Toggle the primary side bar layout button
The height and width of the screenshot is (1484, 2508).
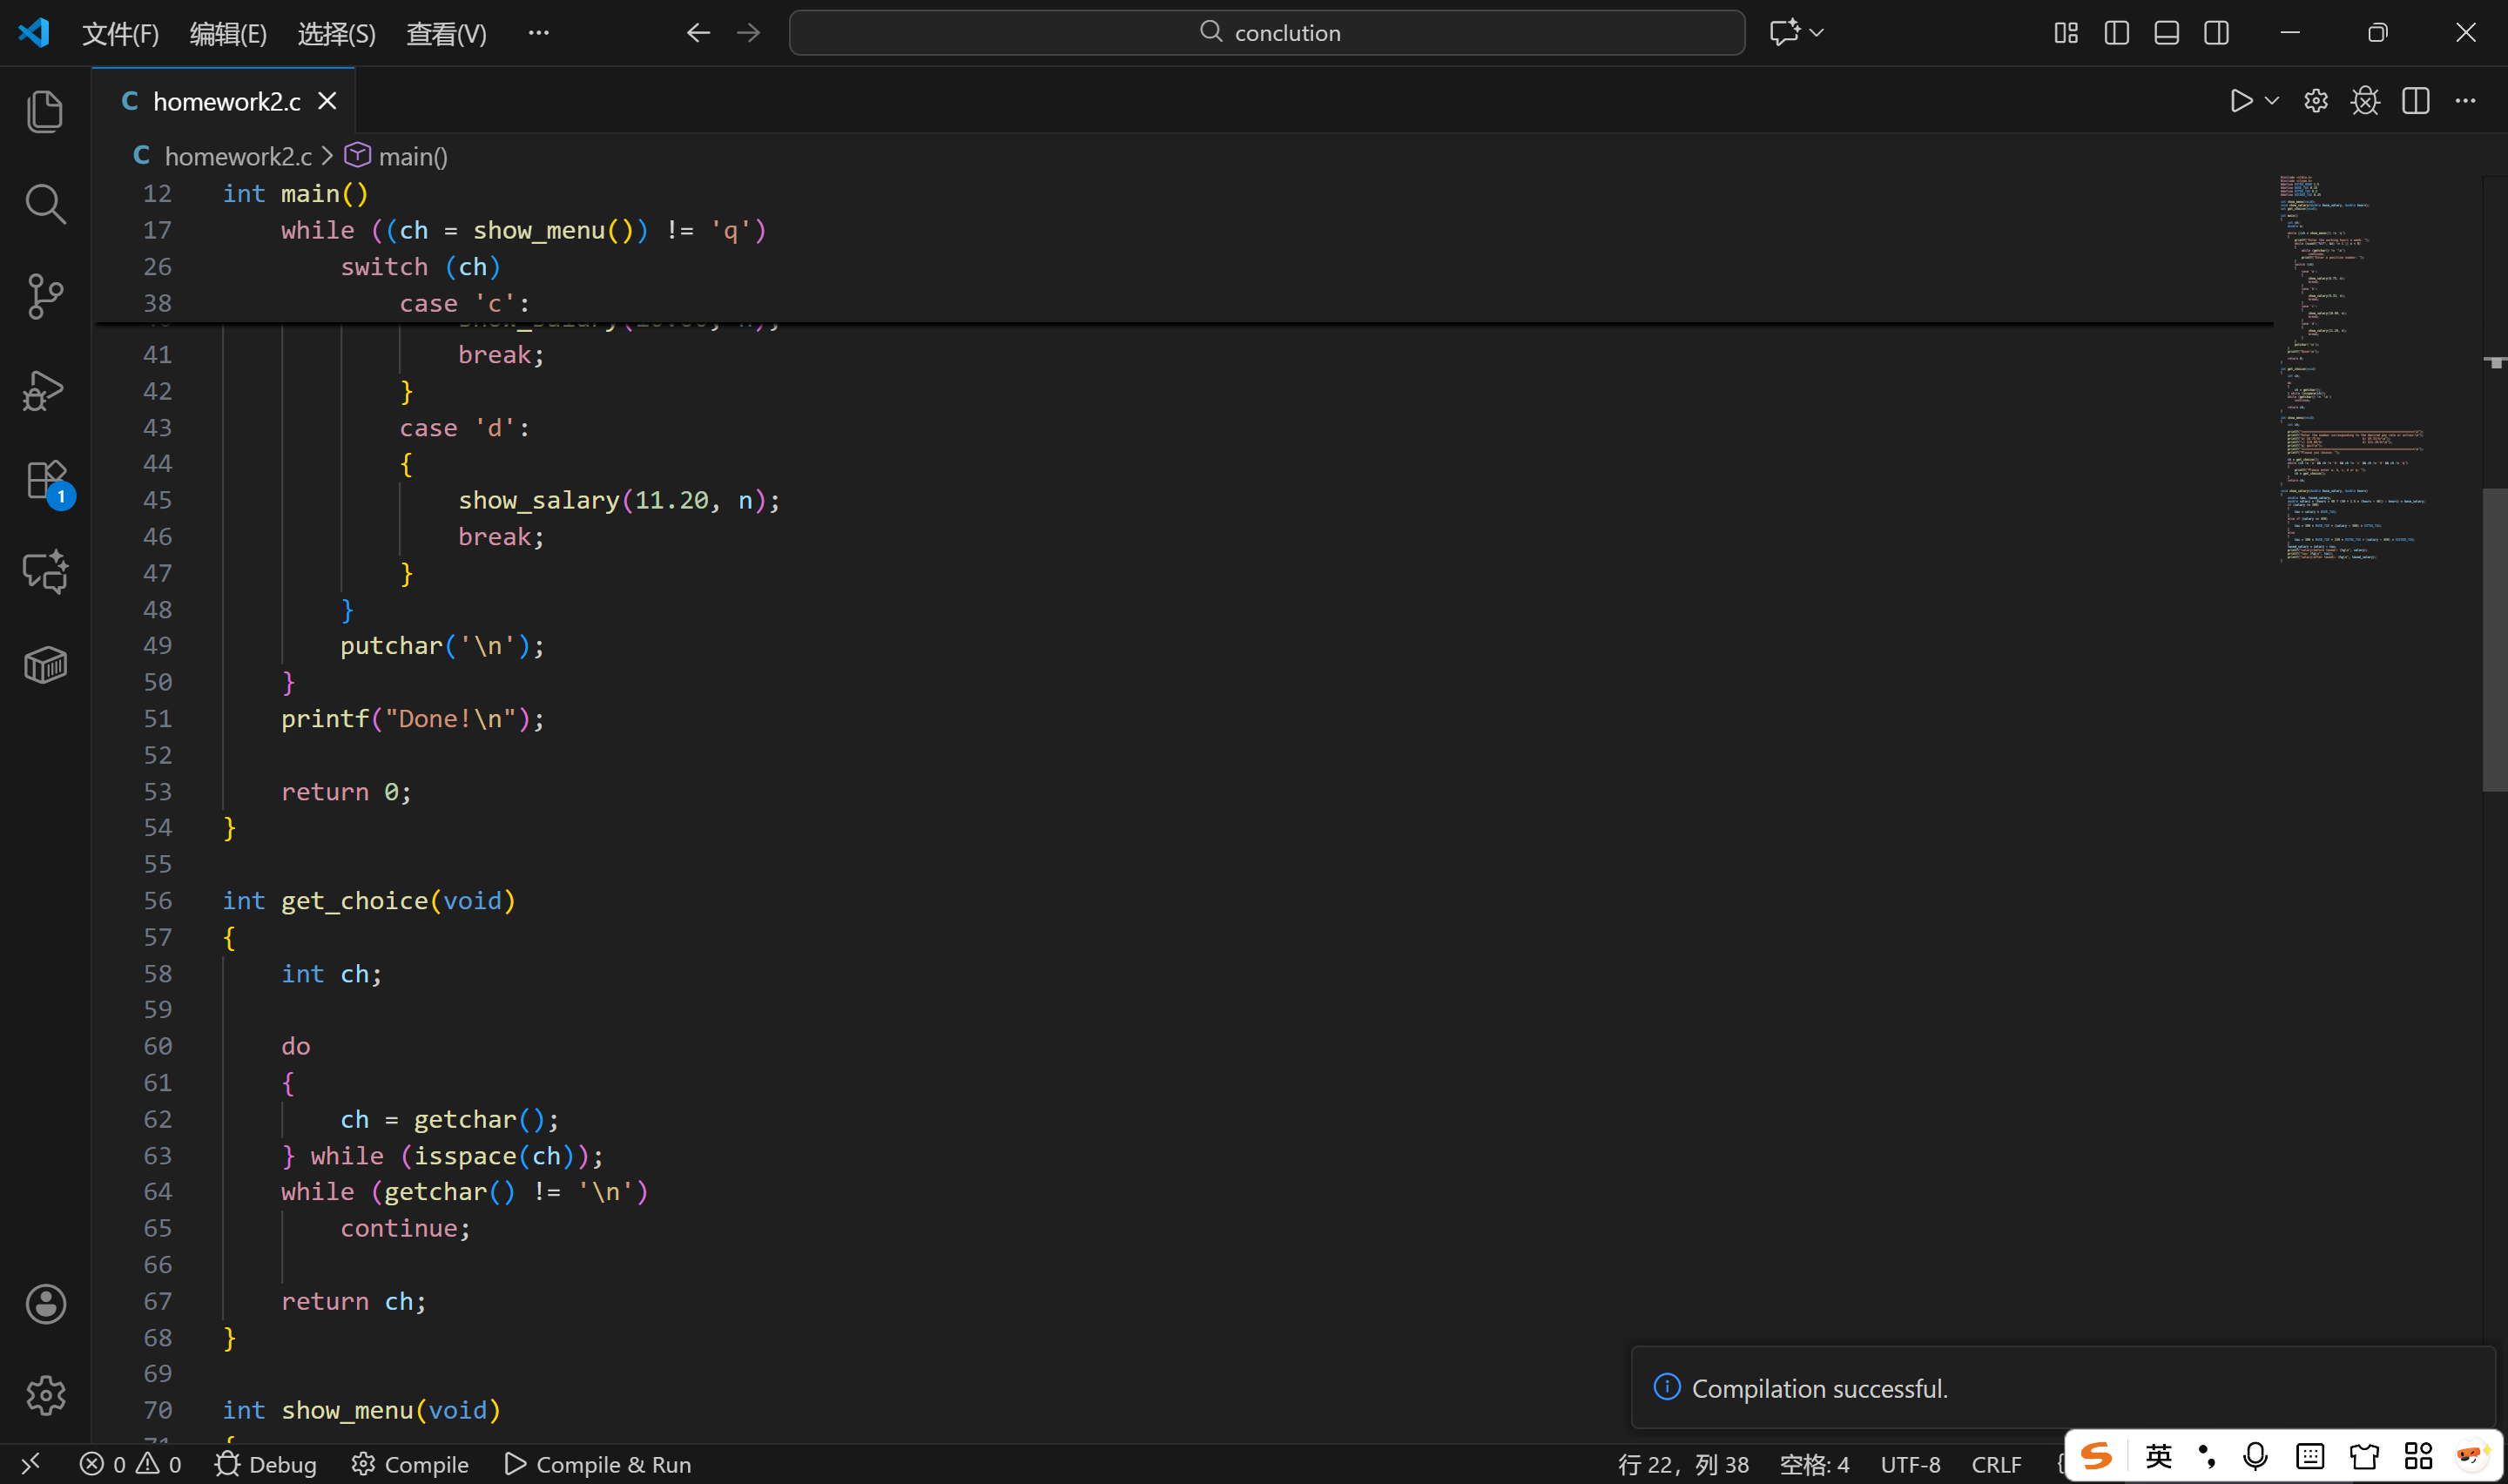pyautogui.click(x=2116, y=33)
